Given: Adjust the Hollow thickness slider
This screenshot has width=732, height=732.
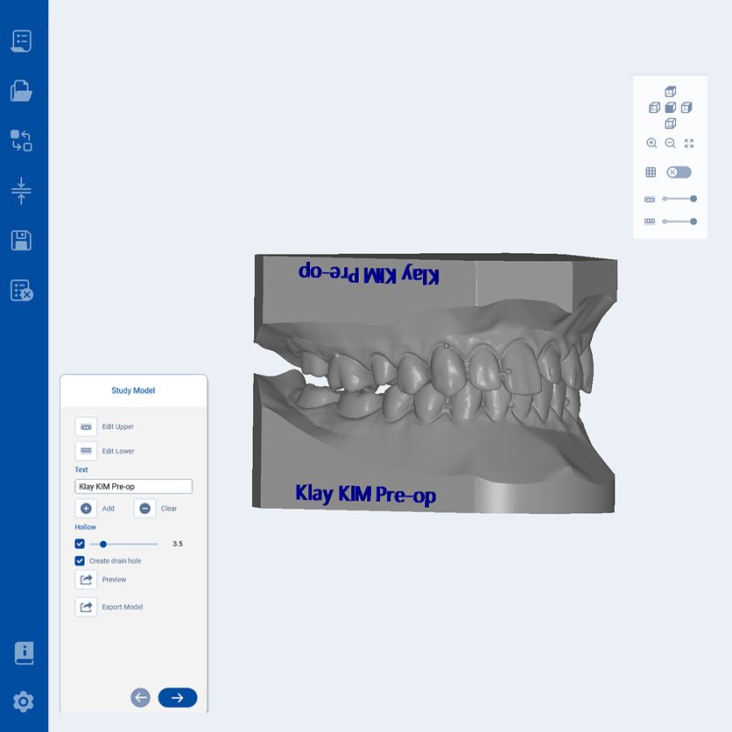Looking at the screenshot, I should [x=102, y=543].
